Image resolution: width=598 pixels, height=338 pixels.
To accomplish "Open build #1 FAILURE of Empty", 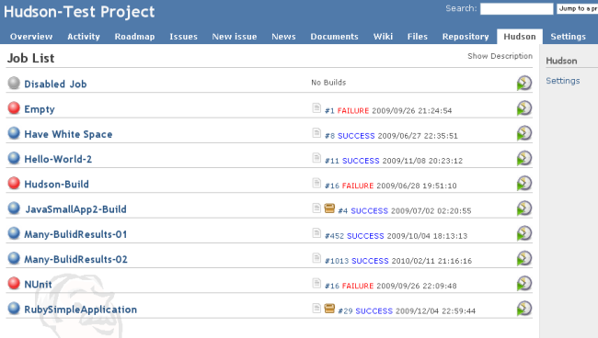I will (347, 111).
